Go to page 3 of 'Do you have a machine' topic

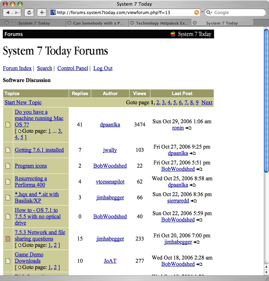click(60, 131)
